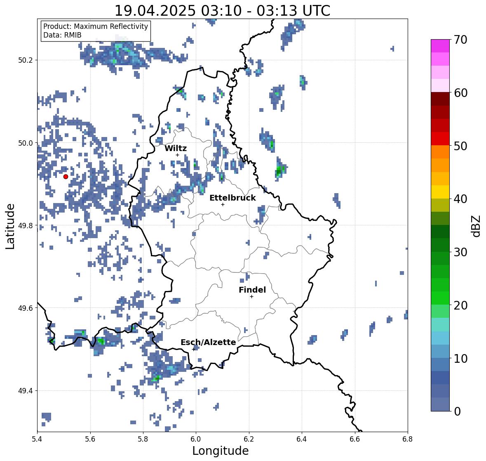Click the 49.6 latitude tick label
The image size is (486, 461).
(x=26, y=308)
